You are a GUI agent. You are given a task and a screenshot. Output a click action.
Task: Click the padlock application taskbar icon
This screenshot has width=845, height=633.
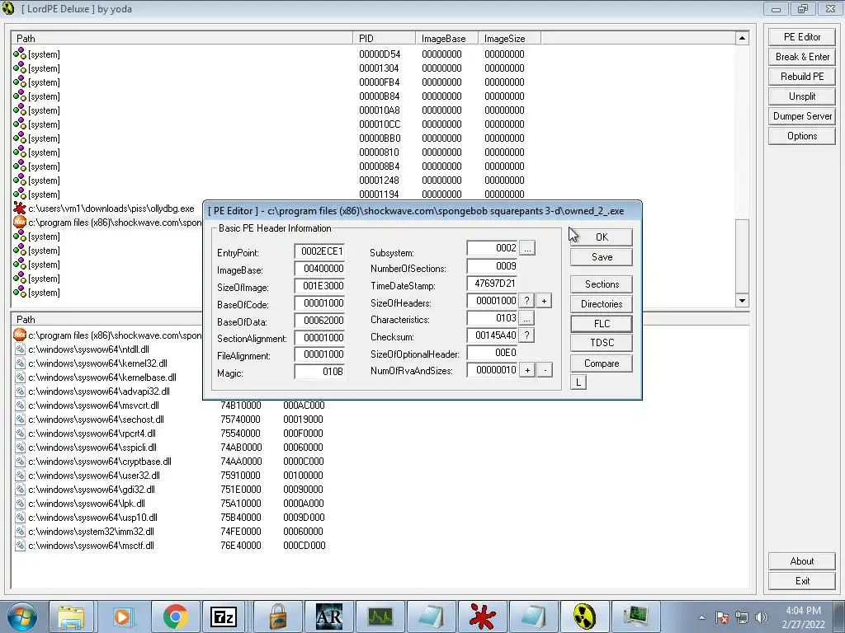277,617
